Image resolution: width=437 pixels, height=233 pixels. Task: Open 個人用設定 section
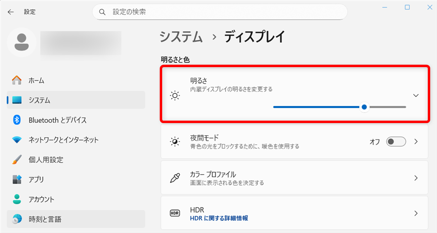(x=76, y=160)
